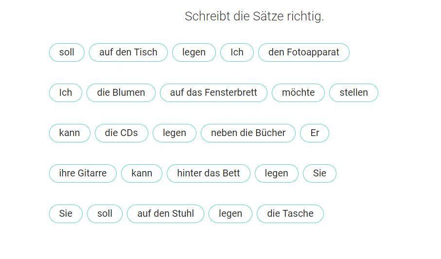Select "legen" next to "die Tasche"
Screen dimensions: 441x259
(230, 214)
